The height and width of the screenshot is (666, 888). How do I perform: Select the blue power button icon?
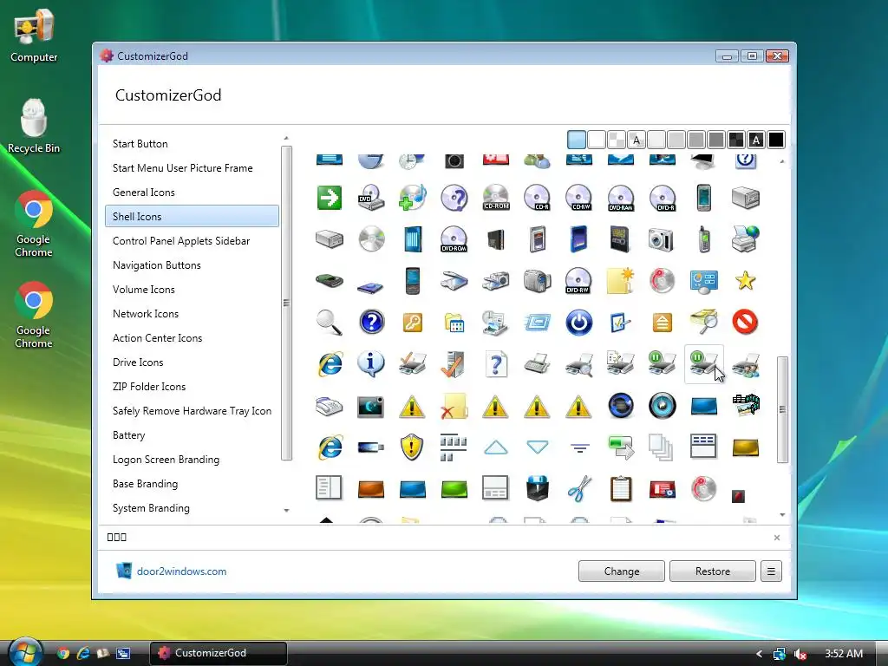(x=578, y=323)
